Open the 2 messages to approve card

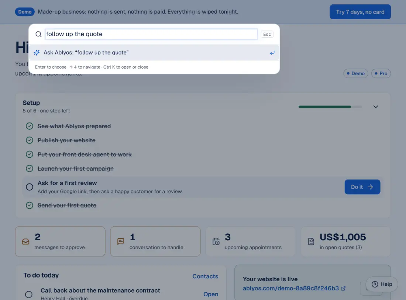point(60,241)
